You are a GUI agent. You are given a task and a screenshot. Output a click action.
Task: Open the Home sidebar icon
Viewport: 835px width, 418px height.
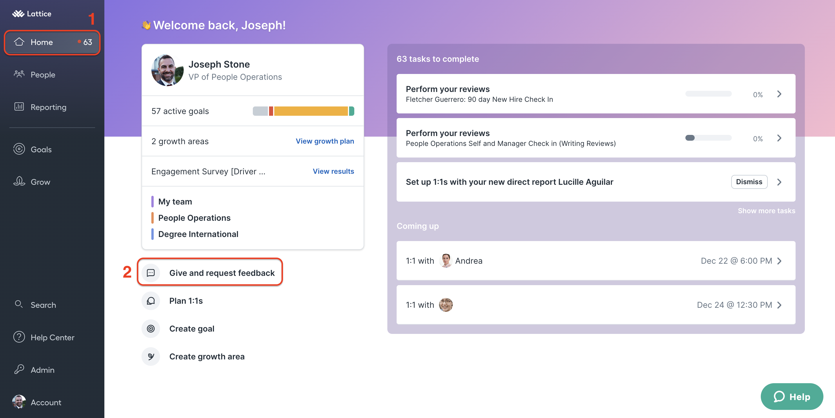pyautogui.click(x=19, y=42)
